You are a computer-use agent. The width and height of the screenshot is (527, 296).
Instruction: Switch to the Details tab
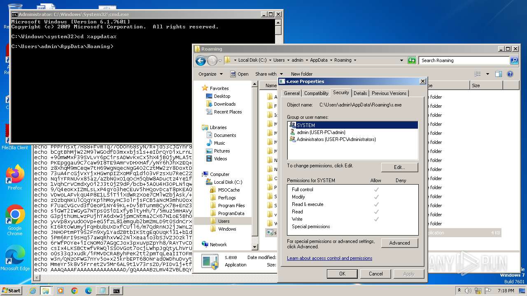[x=360, y=93]
